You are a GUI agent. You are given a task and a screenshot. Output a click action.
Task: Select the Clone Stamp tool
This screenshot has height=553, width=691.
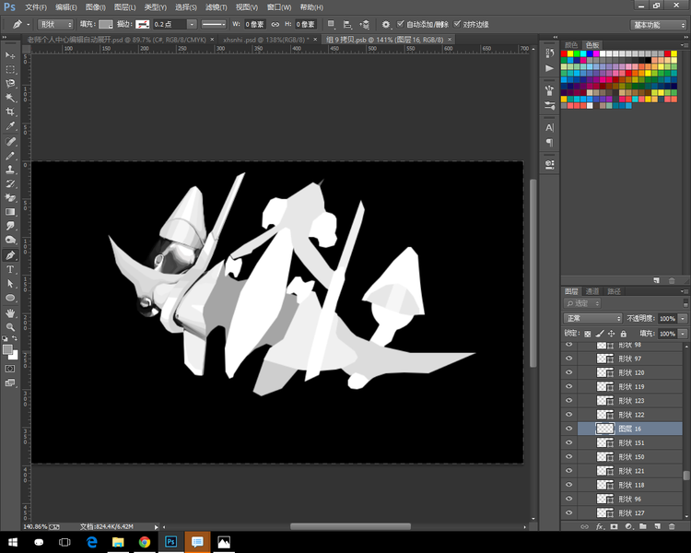pos(10,170)
